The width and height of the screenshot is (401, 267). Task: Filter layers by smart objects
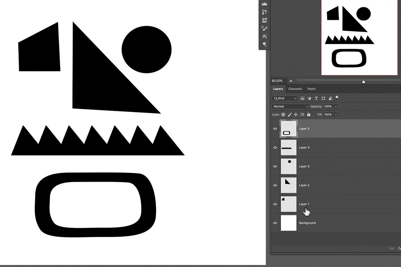pos(330,98)
